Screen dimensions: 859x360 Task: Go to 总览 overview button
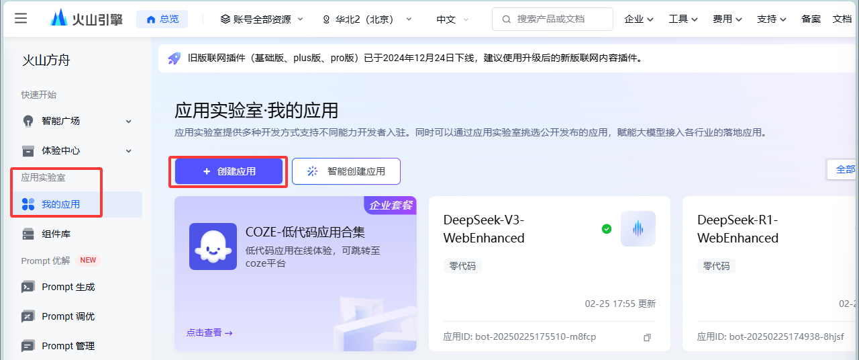162,19
